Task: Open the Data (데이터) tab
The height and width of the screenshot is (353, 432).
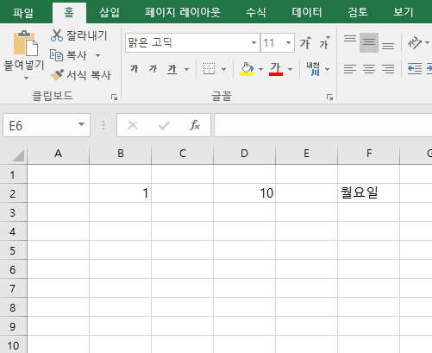Action: [307, 13]
